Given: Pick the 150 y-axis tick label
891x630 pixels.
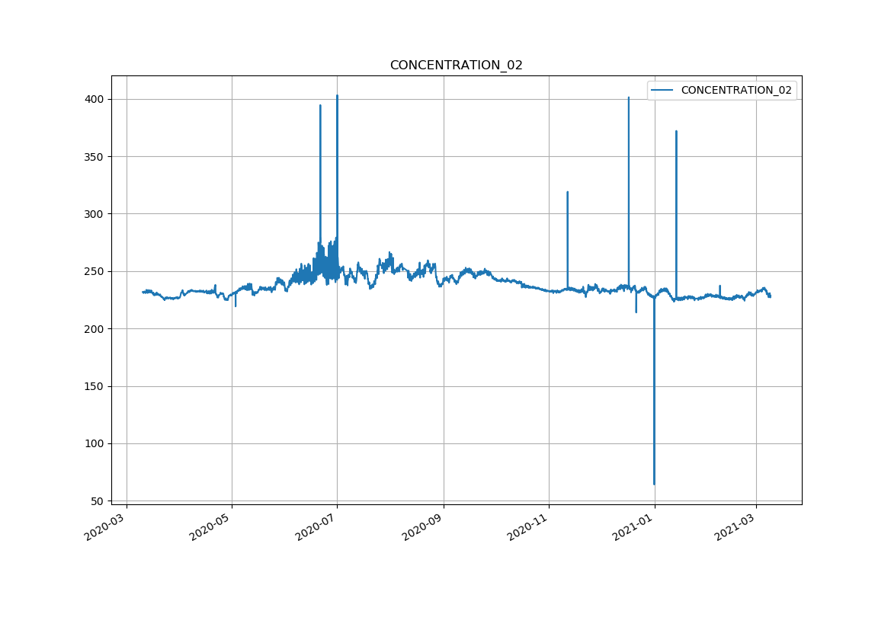Looking at the screenshot, I should (x=95, y=386).
